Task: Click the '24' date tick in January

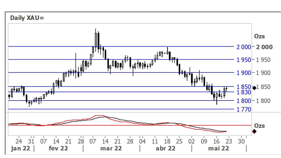Action: 19,141
